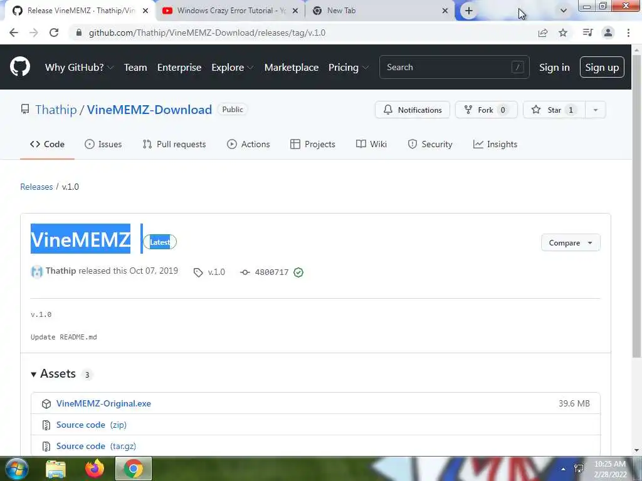The width and height of the screenshot is (642, 481).
Task: Open the Star lists dropdown arrow
Action: pyautogui.click(x=596, y=110)
